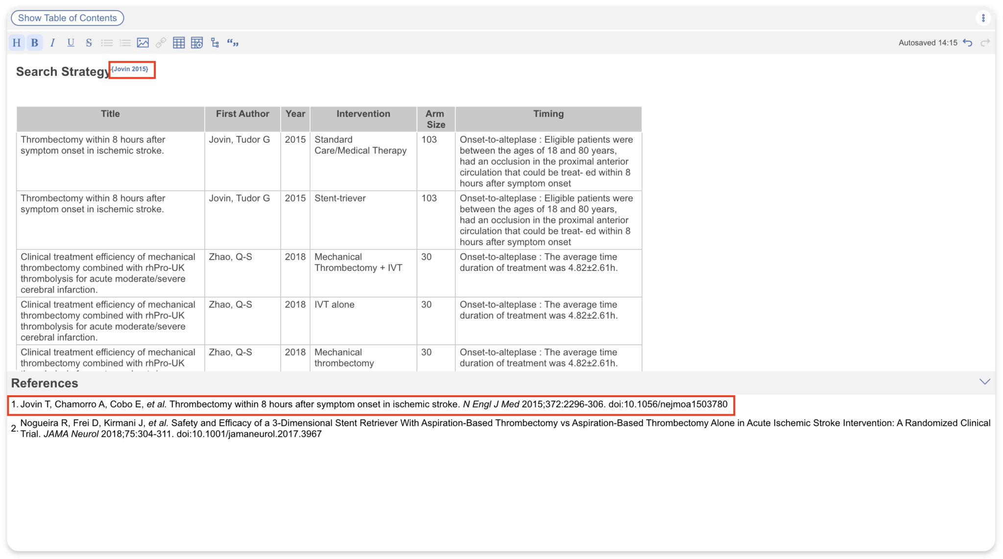Image resolution: width=1003 pixels, height=559 pixels.
Task: Toggle the numbered list formatting
Action: point(125,43)
